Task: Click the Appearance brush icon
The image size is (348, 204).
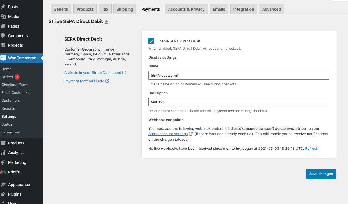Action: [3, 185]
